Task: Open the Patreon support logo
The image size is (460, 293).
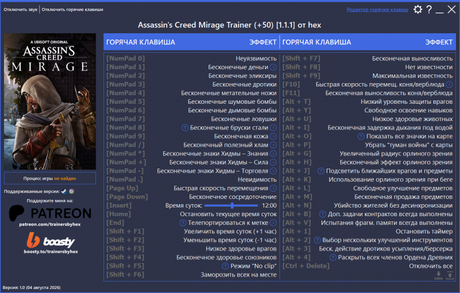Action: (50, 213)
